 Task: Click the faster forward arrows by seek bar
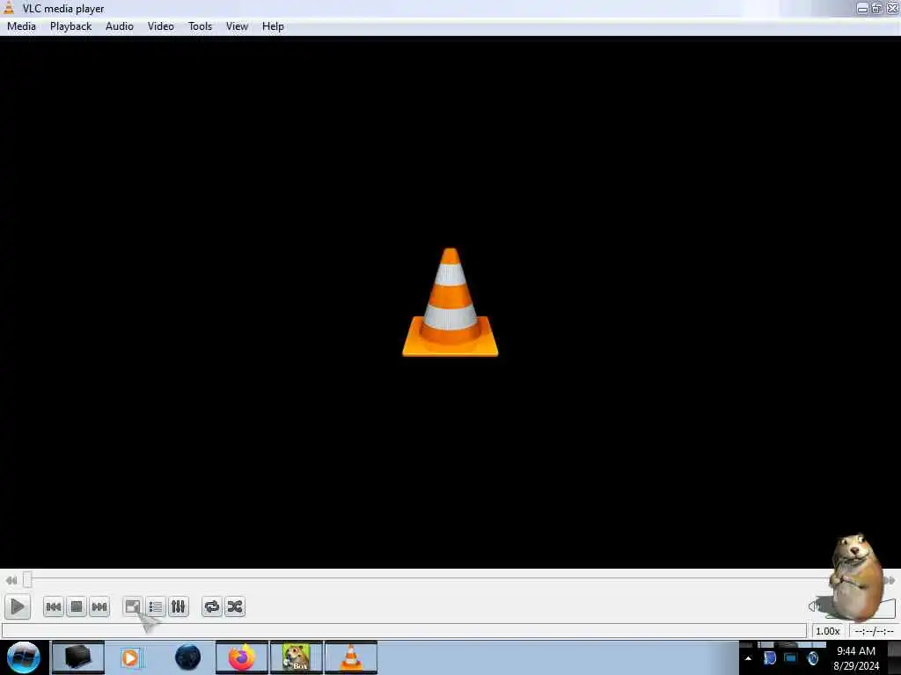tap(890, 580)
